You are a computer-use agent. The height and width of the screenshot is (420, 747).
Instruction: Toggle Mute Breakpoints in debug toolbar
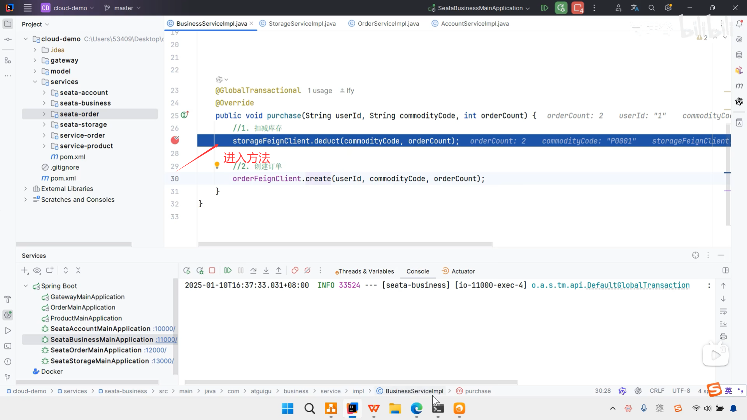click(307, 271)
